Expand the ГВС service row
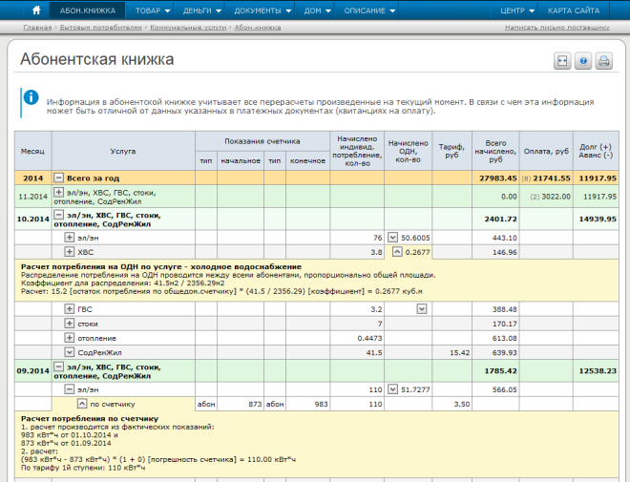 tap(70, 309)
